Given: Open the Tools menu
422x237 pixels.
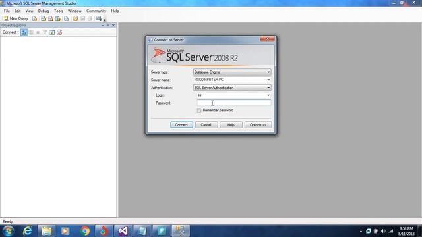Looking at the screenshot, I should point(59,11).
